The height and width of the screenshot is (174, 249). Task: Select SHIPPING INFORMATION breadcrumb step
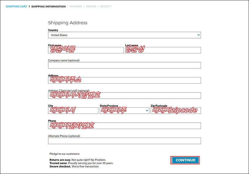click(x=48, y=6)
